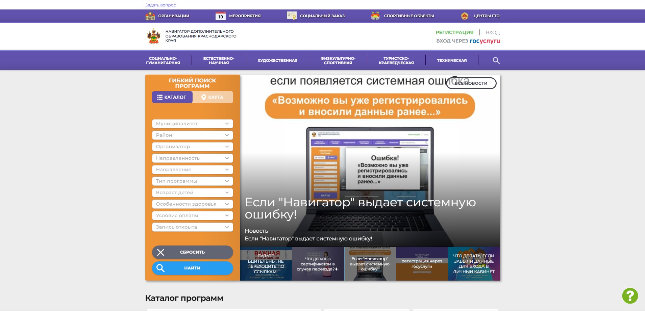This screenshot has height=311, width=645.
Task: Click the news banner laptop image
Action: (370, 161)
